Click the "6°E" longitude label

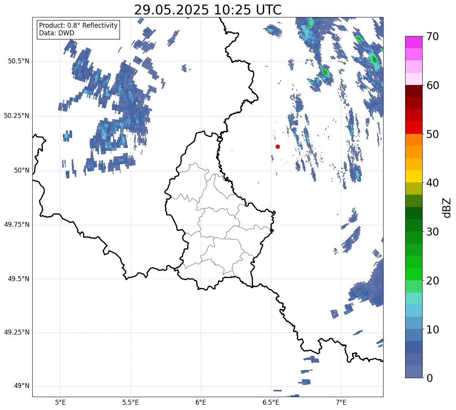[201, 402]
